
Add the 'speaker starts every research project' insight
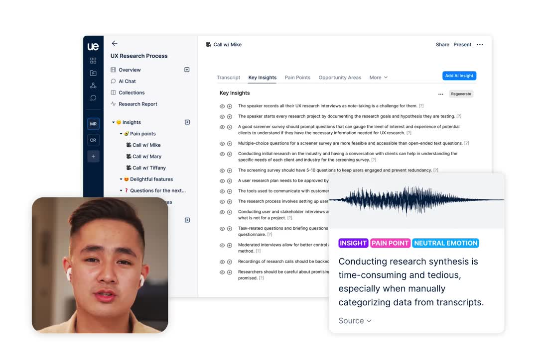click(230, 117)
